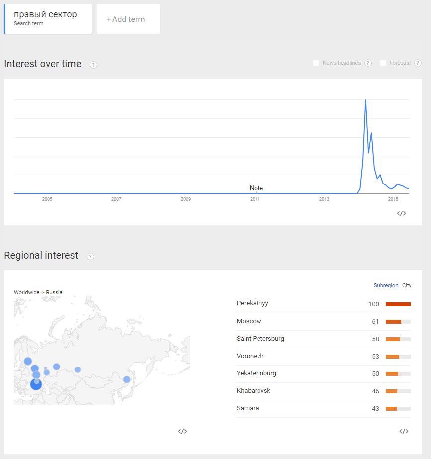Switch regional view to City
The image size is (431, 459).
tap(407, 285)
